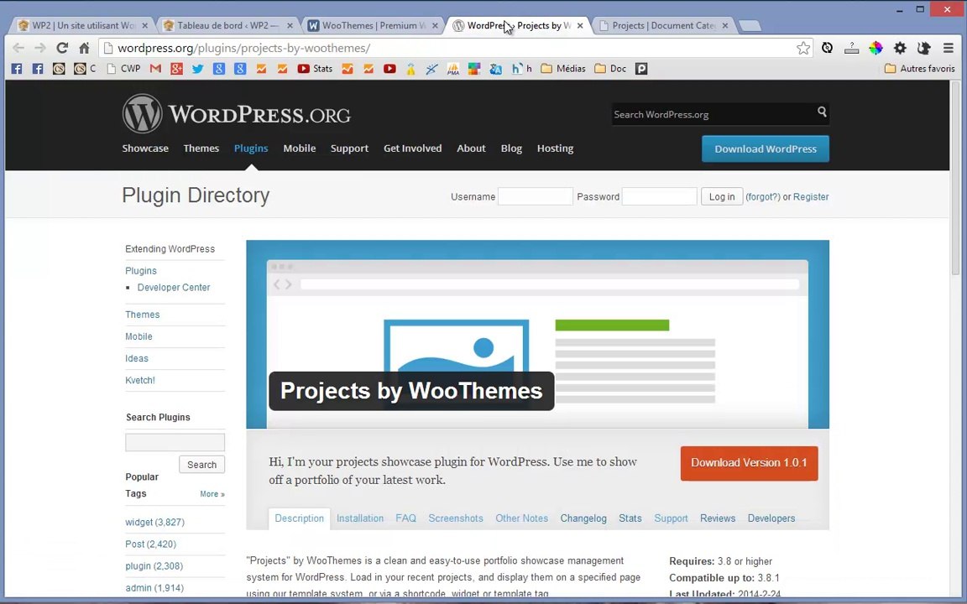Open the Showcase navigation item
Screen dimensions: 967x604
point(145,148)
